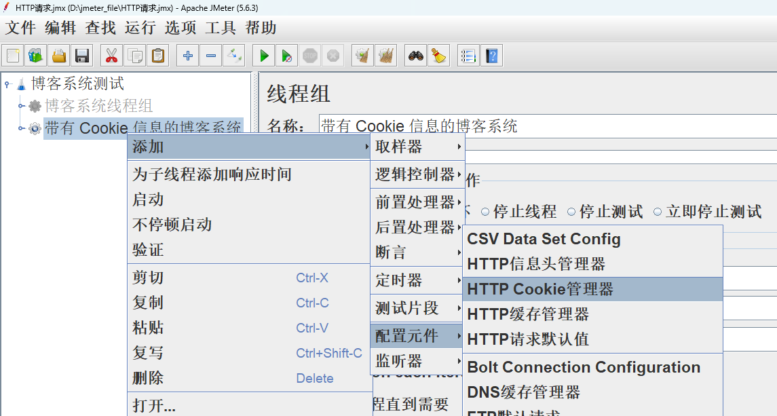This screenshot has height=416, width=777.
Task: Select the 停止线程 radio button
Action: point(485,212)
